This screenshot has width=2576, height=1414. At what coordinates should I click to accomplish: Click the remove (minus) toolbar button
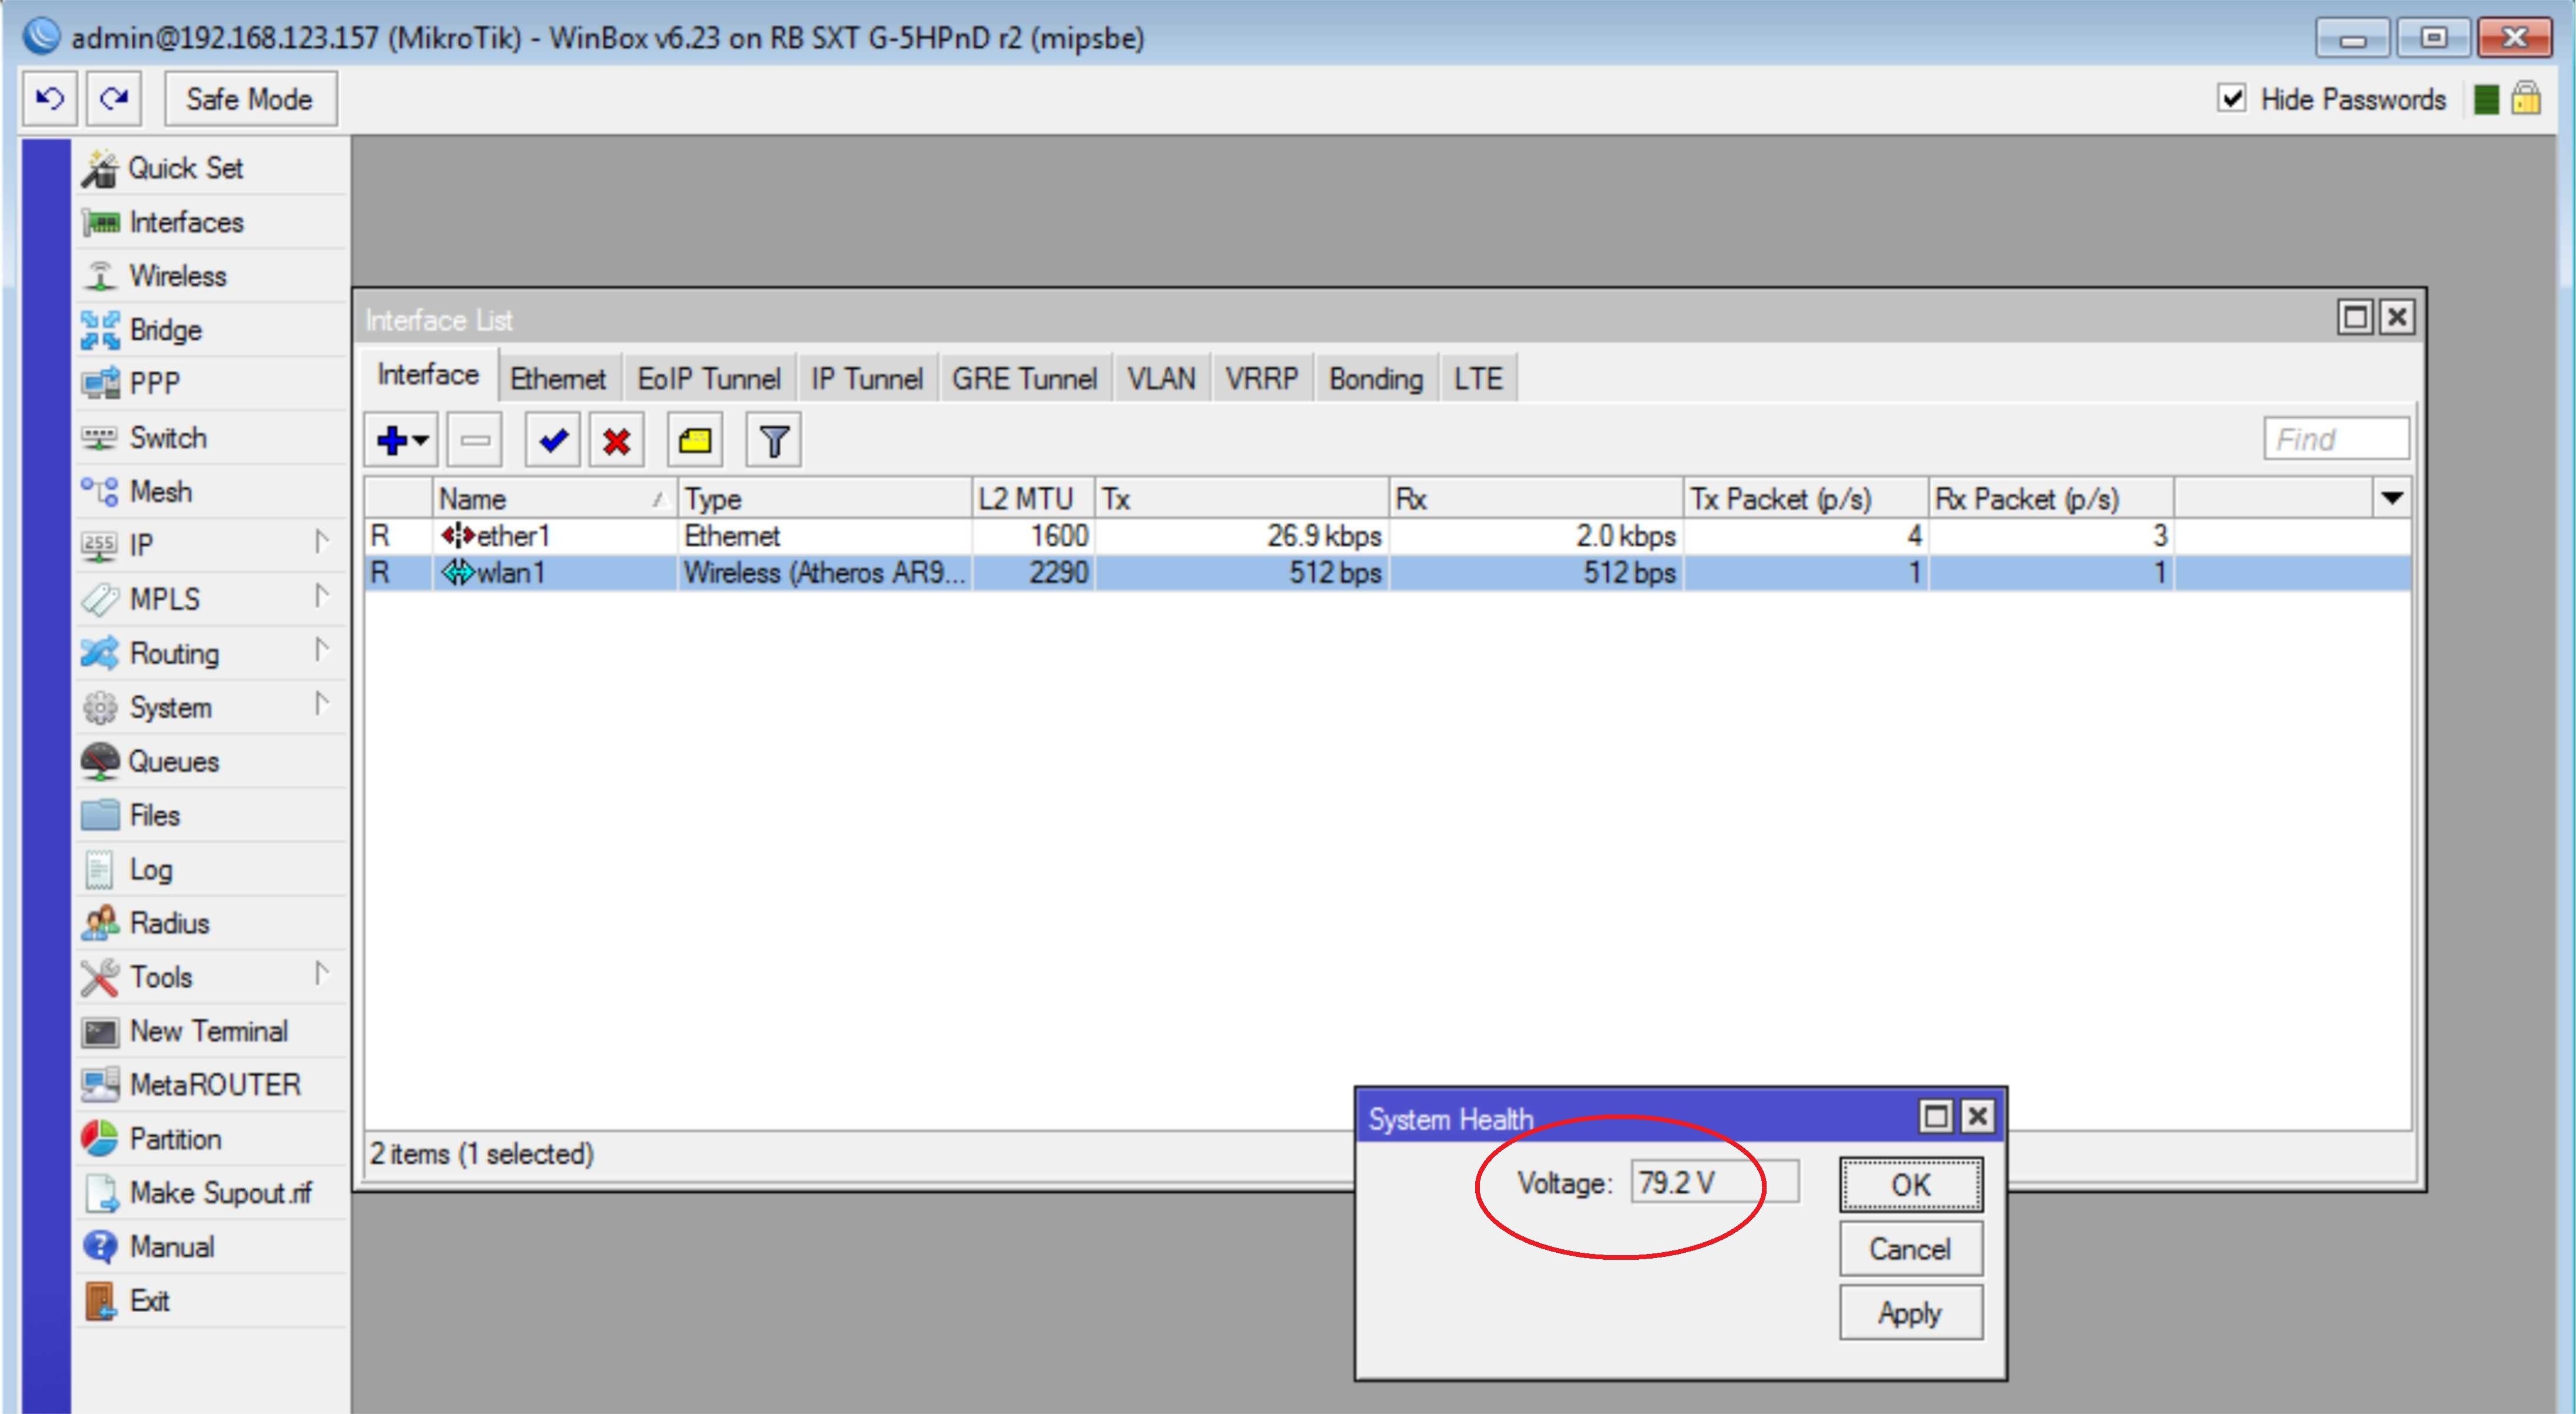click(x=475, y=440)
